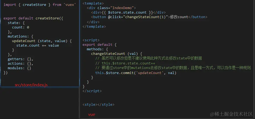Click the div class="IndexDemo" line

click(111, 8)
